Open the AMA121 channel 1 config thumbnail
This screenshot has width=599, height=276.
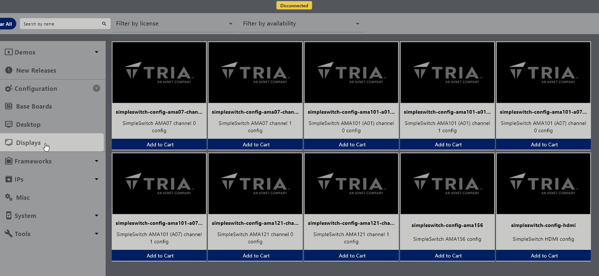351,184
